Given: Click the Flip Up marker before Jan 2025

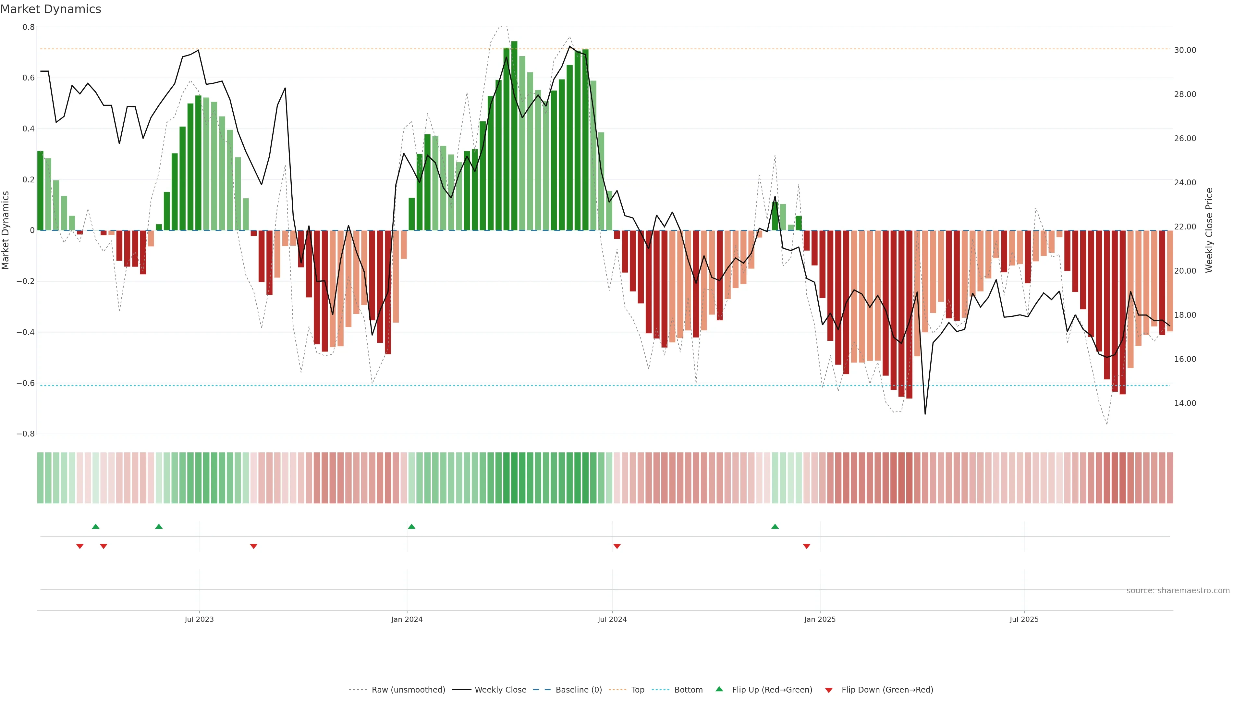Looking at the screenshot, I should coord(775,526).
